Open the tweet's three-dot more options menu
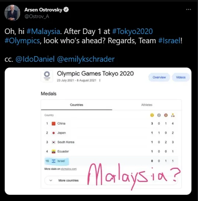Viewport: 198px width, 201px height. click(x=188, y=10)
